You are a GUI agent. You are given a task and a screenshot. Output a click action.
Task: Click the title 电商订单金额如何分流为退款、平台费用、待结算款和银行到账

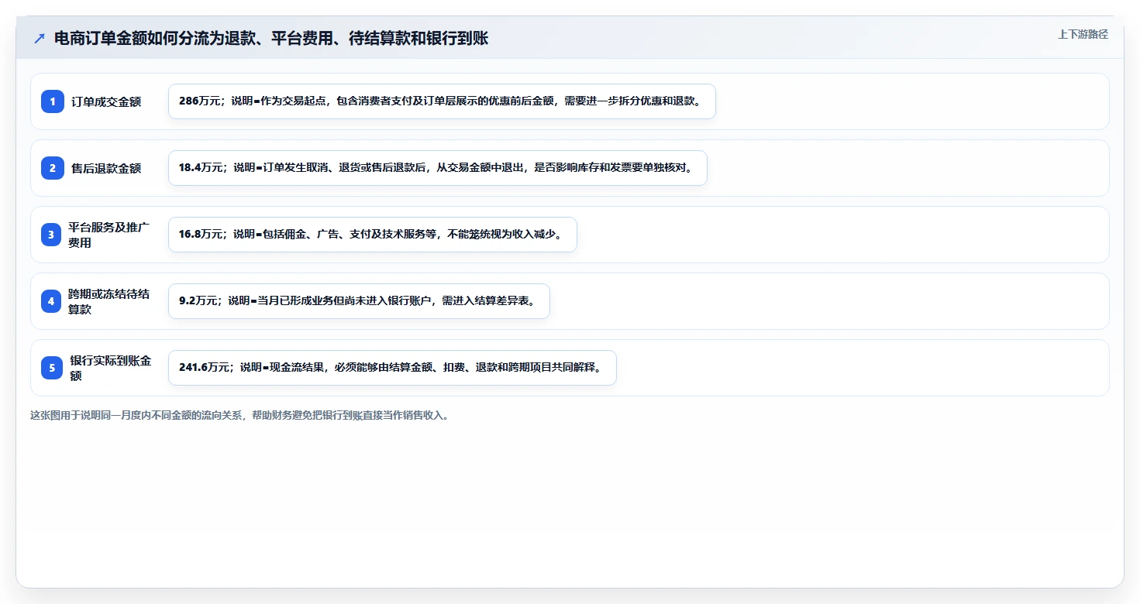(x=271, y=38)
